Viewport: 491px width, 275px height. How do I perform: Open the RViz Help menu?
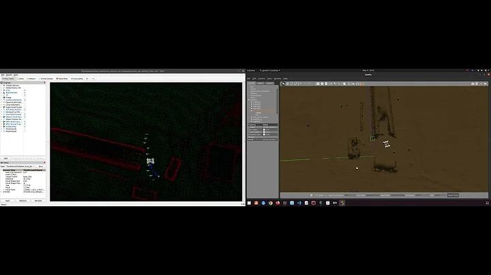[x=16, y=75]
